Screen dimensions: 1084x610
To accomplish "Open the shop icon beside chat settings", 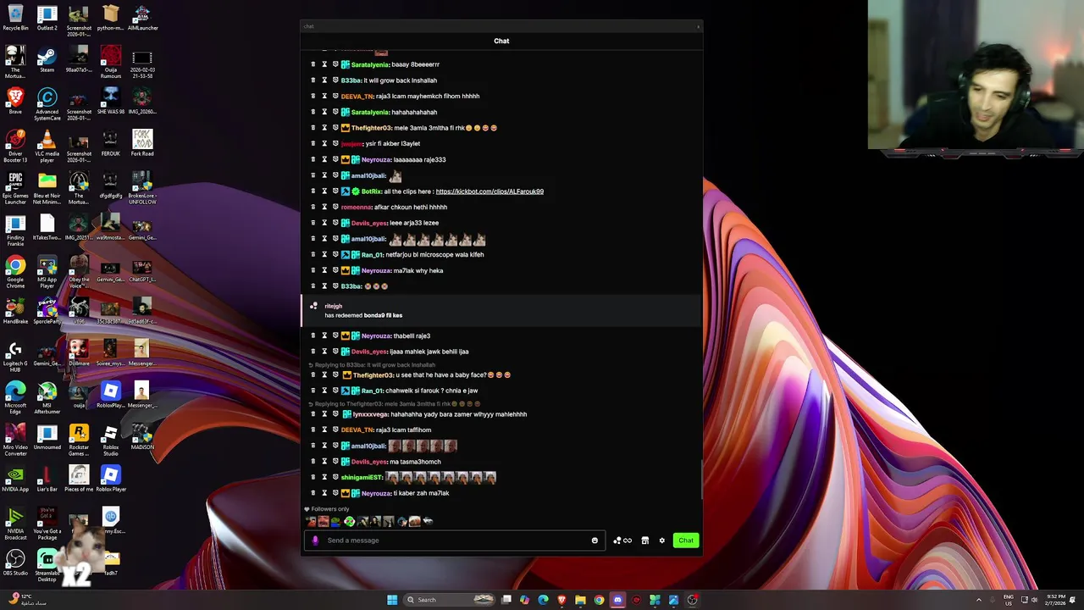I will point(645,541).
